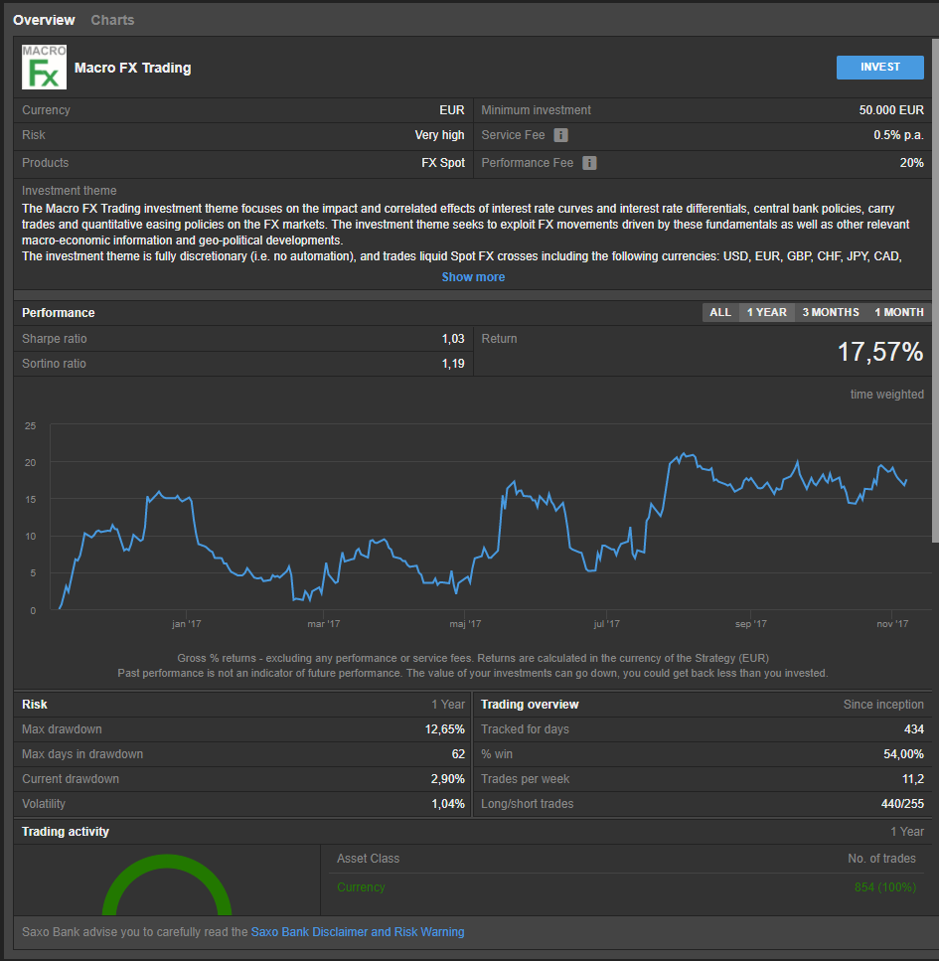
Task: Open the Saxo Bank Disclaimer and Risk Warning link
Action: click(358, 932)
